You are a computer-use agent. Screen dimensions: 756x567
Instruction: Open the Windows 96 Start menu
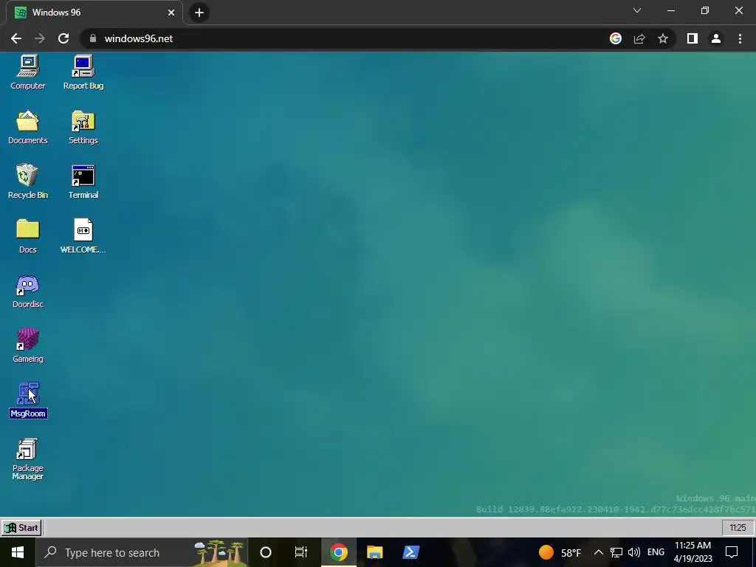click(21, 528)
